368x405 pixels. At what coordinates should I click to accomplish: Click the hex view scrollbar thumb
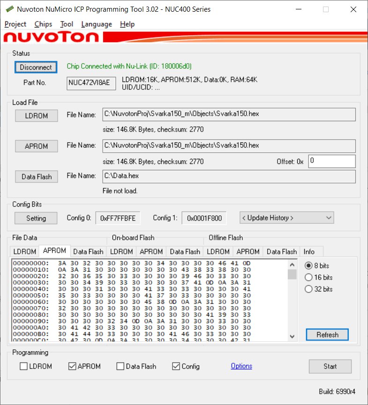[x=292, y=274]
